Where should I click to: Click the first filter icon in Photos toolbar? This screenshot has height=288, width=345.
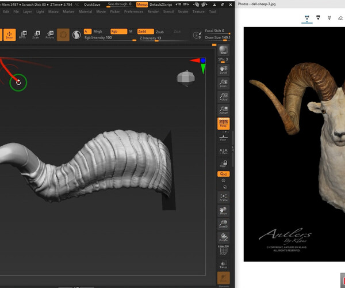(306, 18)
